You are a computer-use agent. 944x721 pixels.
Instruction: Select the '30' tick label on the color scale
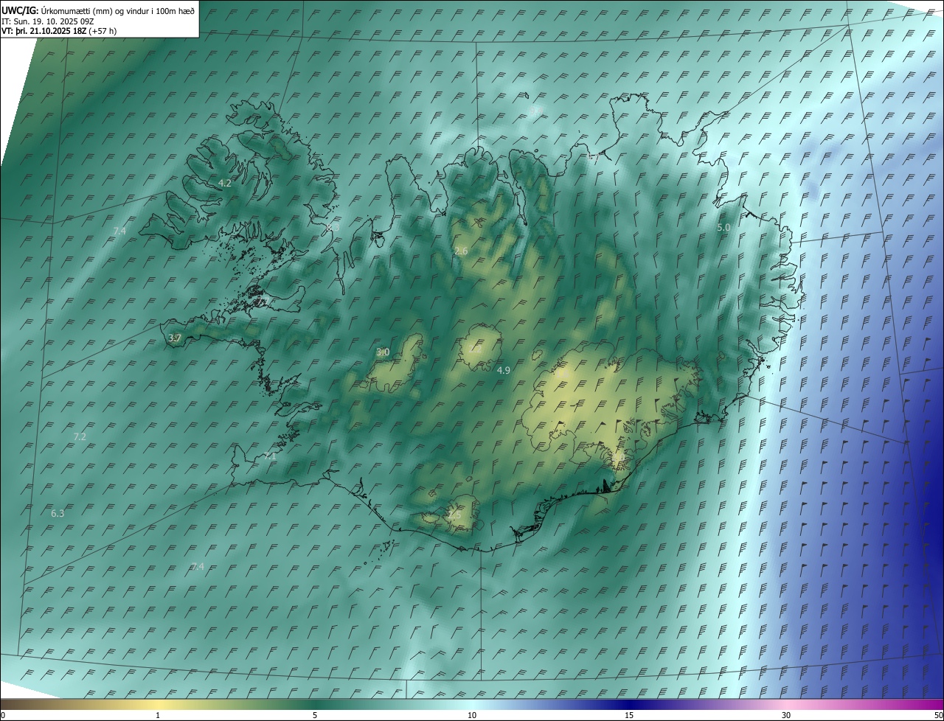click(x=786, y=715)
